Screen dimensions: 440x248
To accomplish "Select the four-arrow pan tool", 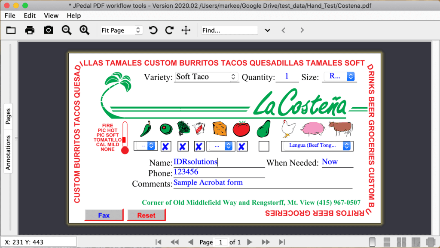I will pos(186,30).
